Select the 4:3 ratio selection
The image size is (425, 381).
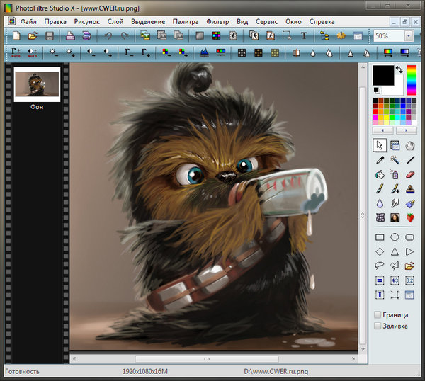(x=395, y=280)
